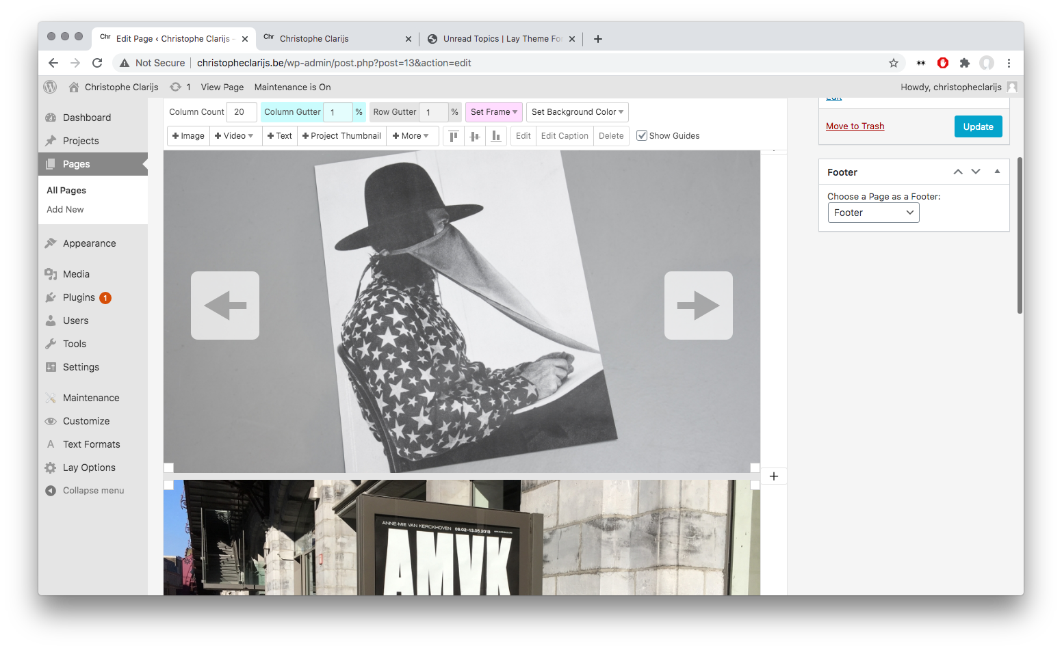This screenshot has width=1062, height=650.
Task: Open the Set Background Color dropdown
Action: tap(577, 112)
